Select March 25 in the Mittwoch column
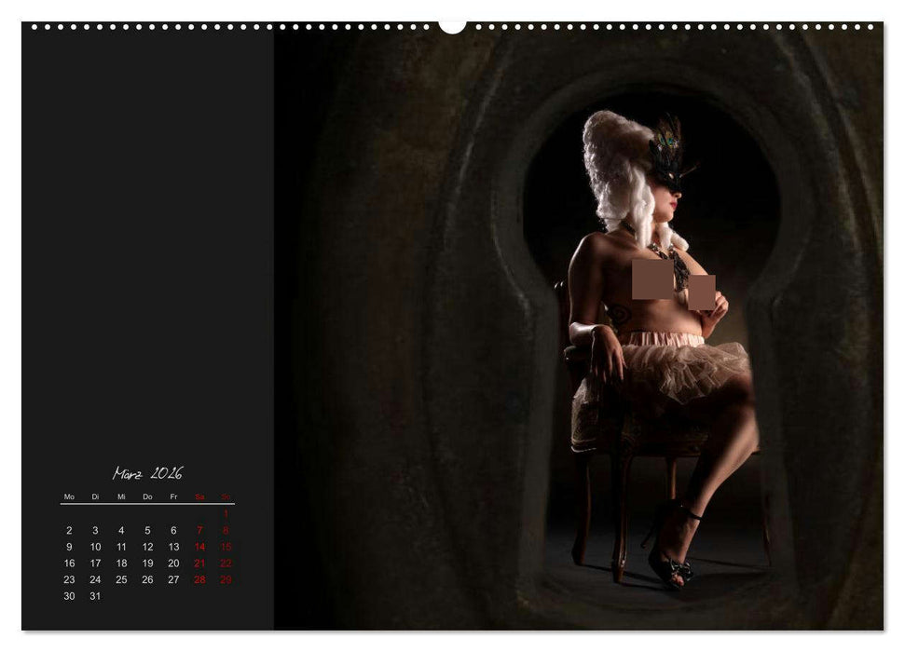The height and width of the screenshot is (652, 905). pos(122,579)
